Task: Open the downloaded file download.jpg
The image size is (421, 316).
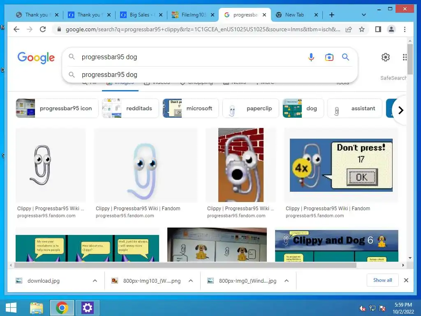Action: (x=44, y=281)
